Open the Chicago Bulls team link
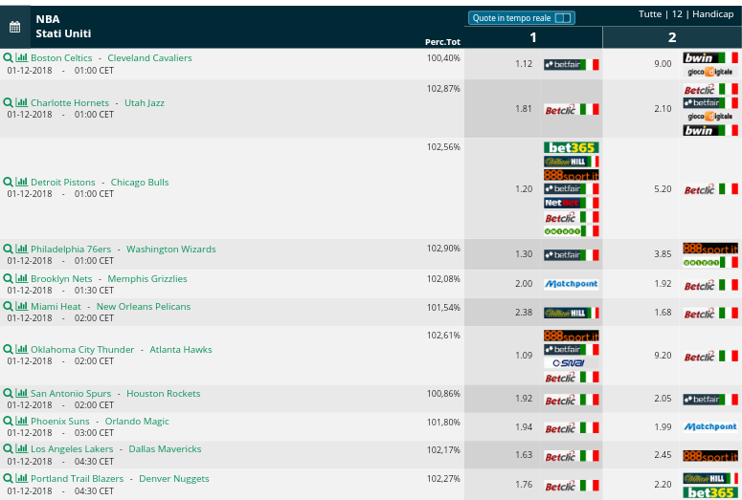 [140, 182]
